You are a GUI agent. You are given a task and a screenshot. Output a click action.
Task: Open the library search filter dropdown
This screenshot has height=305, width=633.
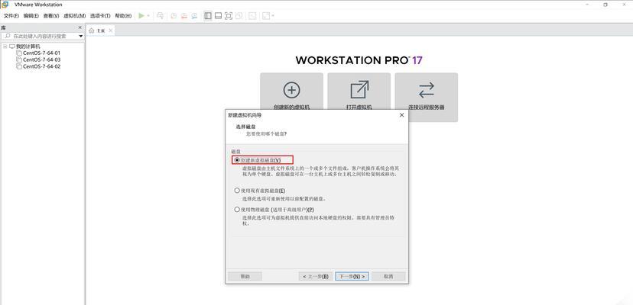pos(81,36)
